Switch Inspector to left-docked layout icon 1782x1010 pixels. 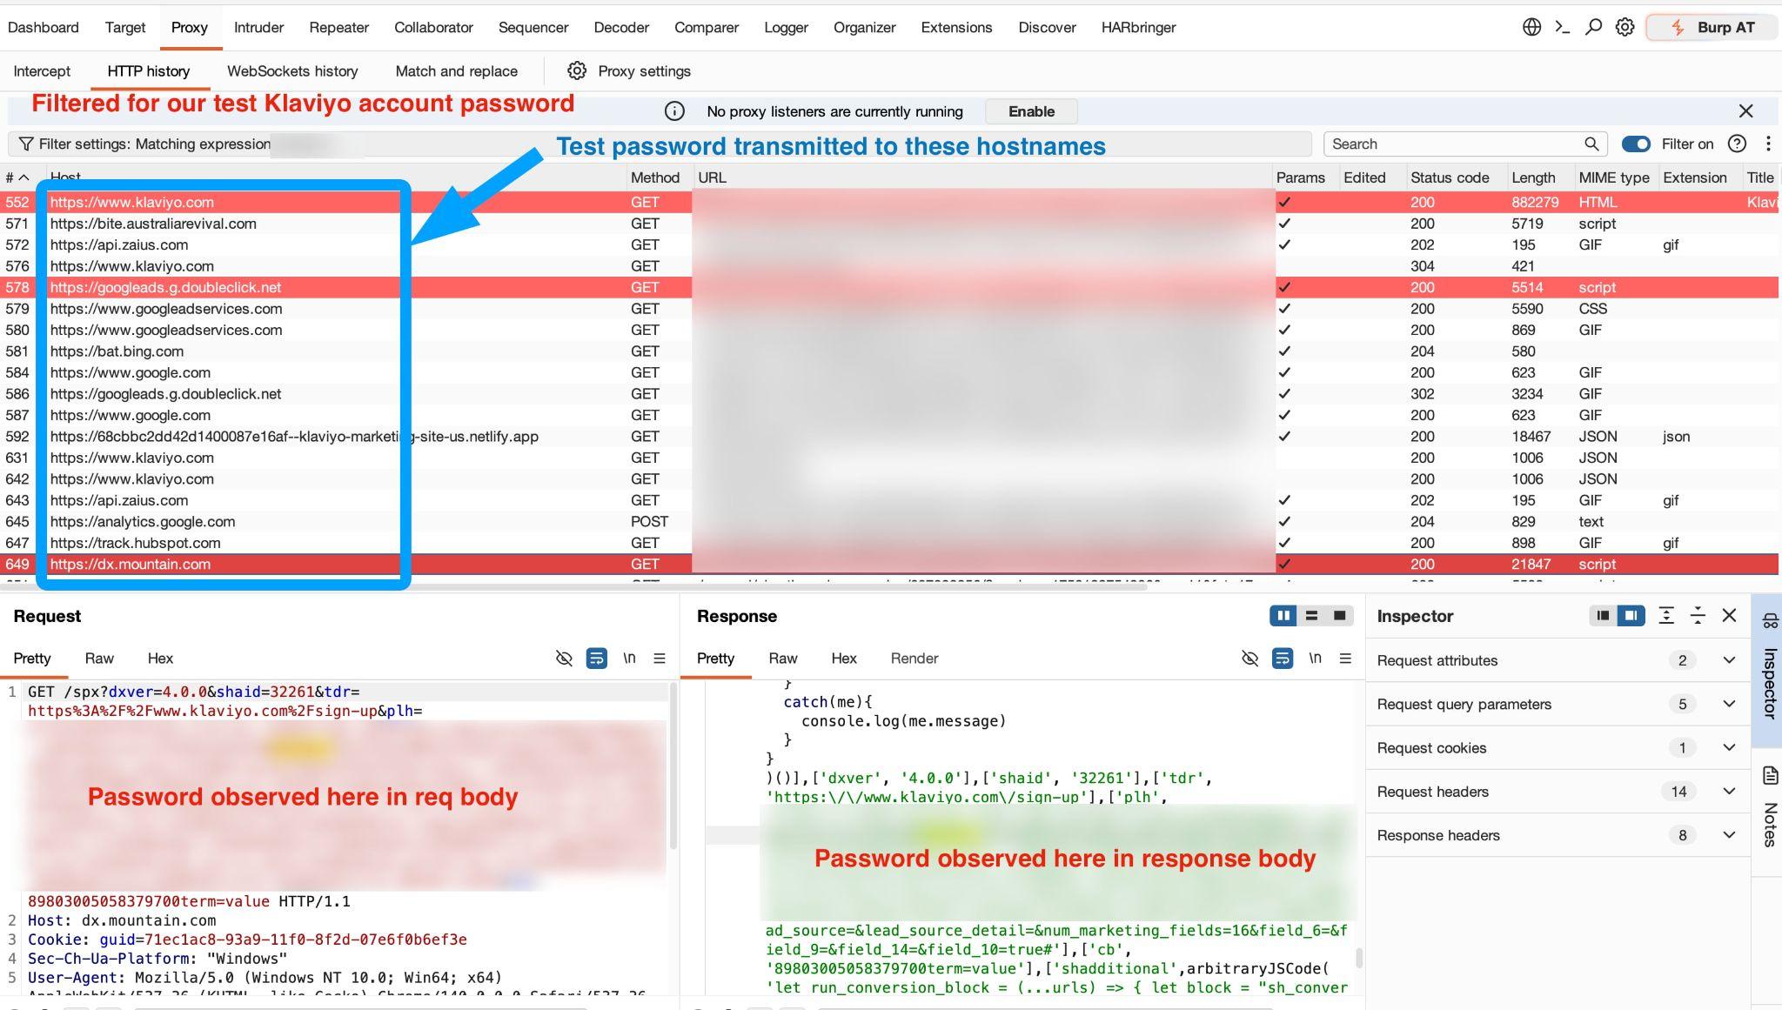click(1603, 616)
